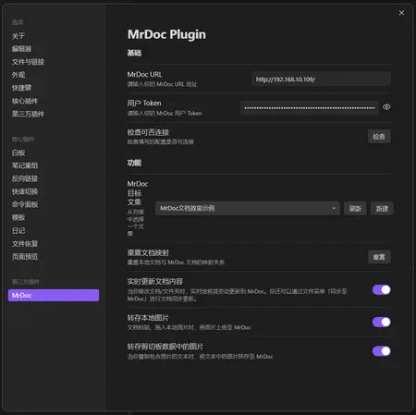
Task: Select 日记 in the sidebar
Action: (x=18, y=231)
